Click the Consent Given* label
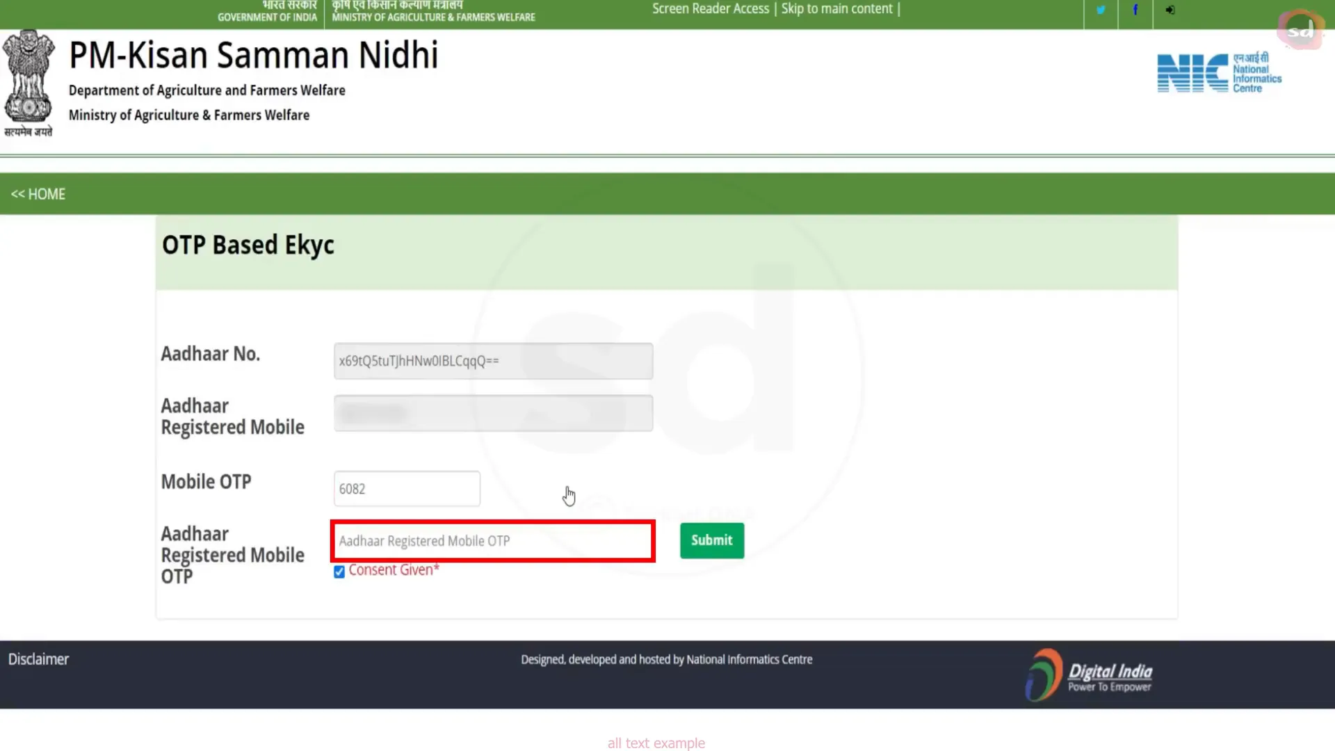This screenshot has height=751, width=1335. tap(394, 570)
